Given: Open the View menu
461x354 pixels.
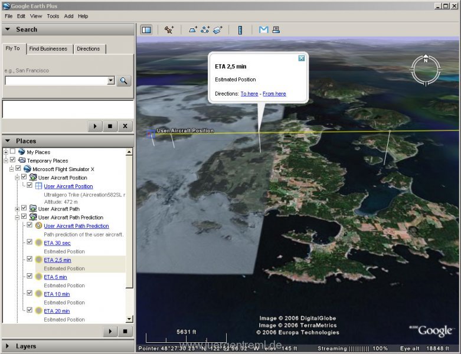Looking at the screenshot, I should coord(36,16).
